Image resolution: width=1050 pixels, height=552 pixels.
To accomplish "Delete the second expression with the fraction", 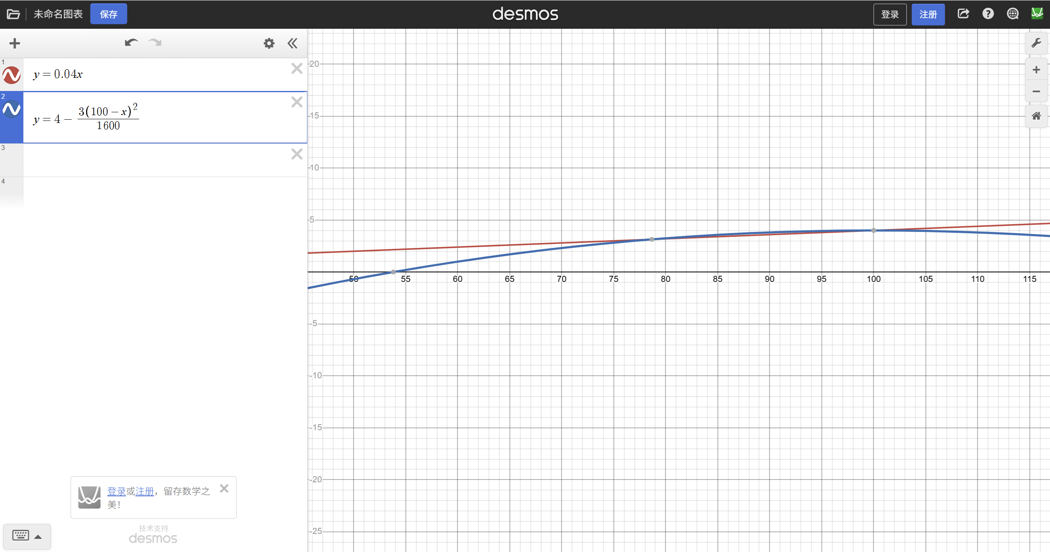I will tap(297, 102).
